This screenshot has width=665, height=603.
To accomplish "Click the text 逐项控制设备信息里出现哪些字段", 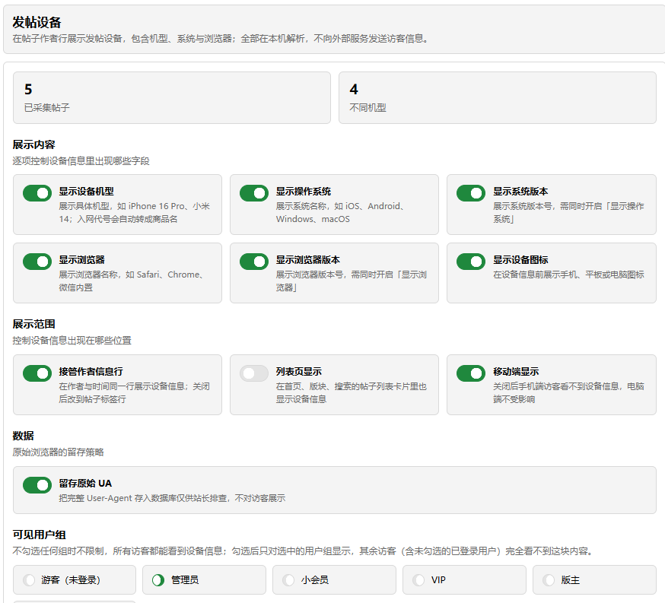I will [81, 161].
